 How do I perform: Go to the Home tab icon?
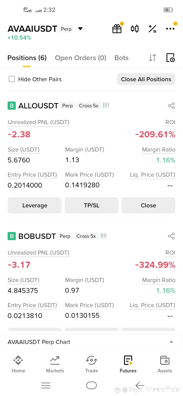pyautogui.click(x=18, y=360)
